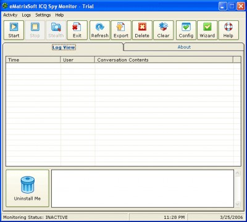Open Help from the lifebuoy icon
This screenshot has width=247, height=222.
pyautogui.click(x=228, y=30)
